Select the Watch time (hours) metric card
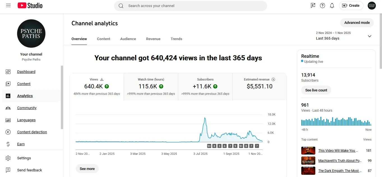Image resolution: width=382 pixels, height=177 pixels. 151,87
